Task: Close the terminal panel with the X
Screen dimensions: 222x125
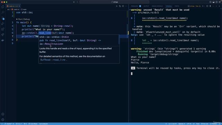Action: (219, 6)
